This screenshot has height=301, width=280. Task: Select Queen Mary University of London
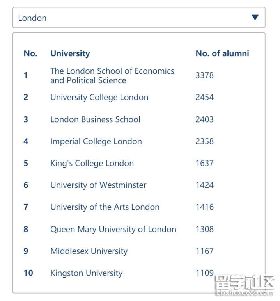point(113,229)
